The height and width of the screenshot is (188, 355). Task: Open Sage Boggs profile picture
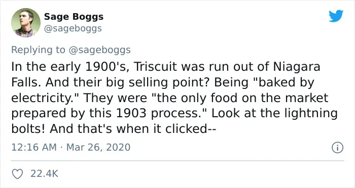26,23
